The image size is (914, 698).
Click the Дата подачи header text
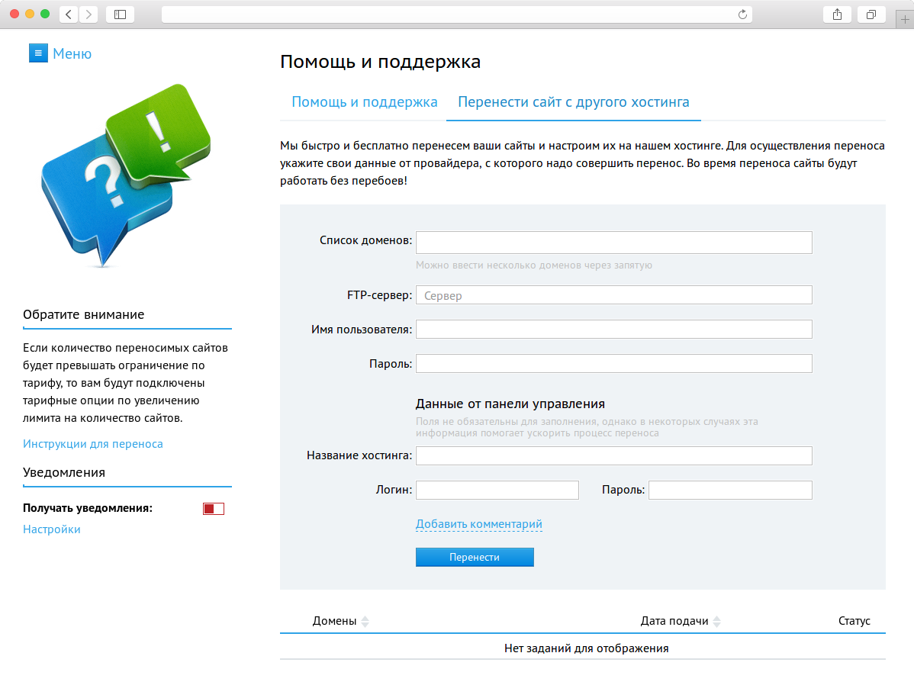(x=674, y=621)
